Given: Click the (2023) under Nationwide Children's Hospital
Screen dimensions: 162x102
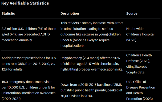Looking at the screenshot, I should (x=131, y=40).
